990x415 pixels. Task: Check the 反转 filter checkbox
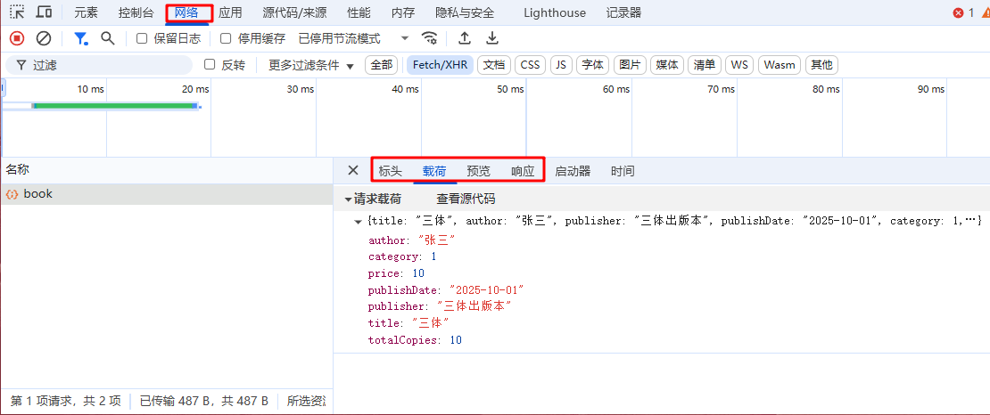tap(210, 65)
